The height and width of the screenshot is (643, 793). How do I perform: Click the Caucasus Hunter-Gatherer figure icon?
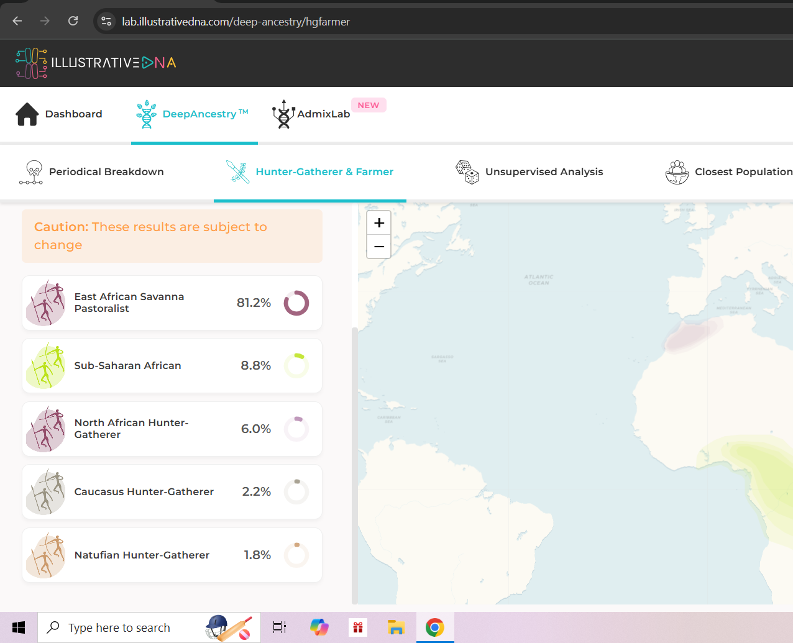[x=46, y=492]
